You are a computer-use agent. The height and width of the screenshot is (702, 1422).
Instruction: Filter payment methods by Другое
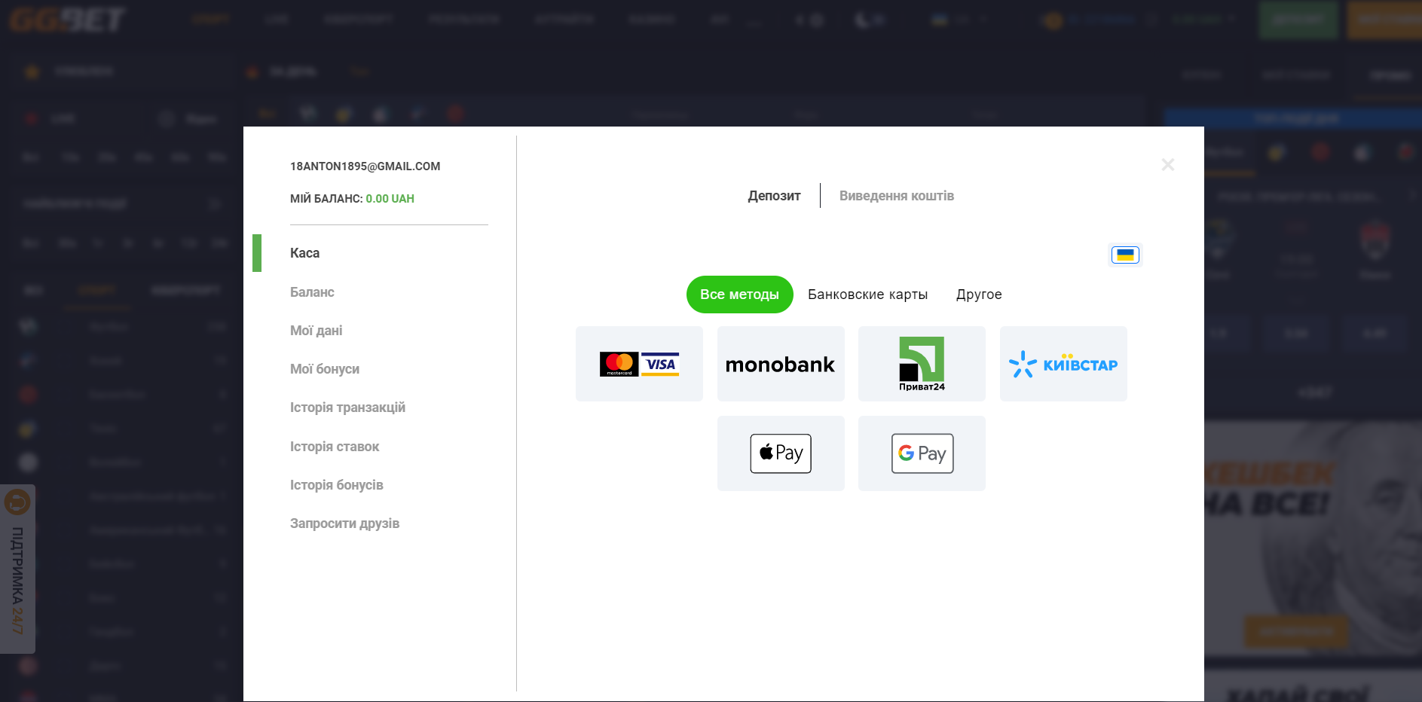coord(979,295)
